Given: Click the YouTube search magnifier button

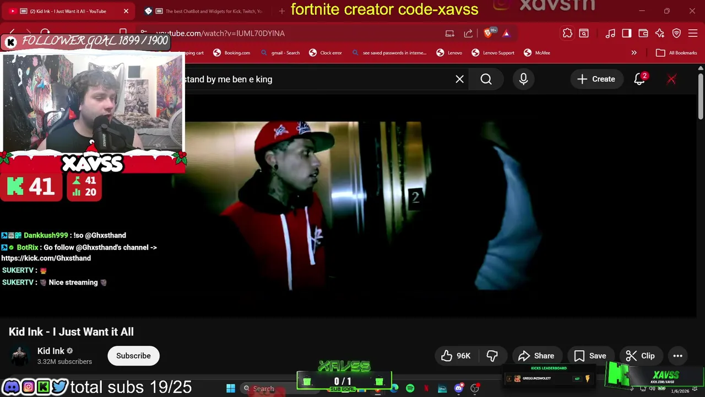Looking at the screenshot, I should (486, 79).
